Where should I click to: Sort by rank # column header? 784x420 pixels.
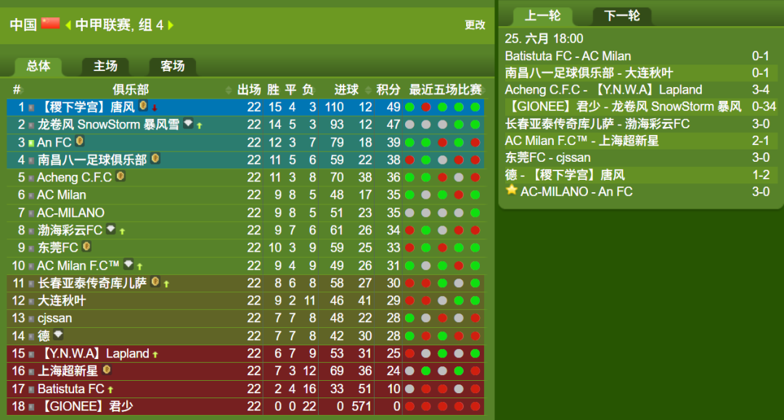tap(17, 89)
